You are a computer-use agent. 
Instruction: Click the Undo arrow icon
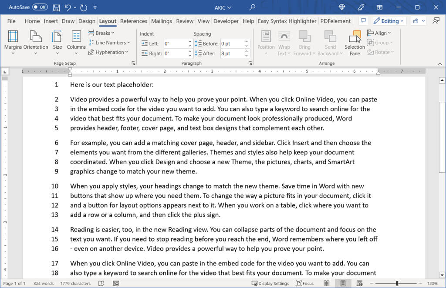(x=68, y=7)
